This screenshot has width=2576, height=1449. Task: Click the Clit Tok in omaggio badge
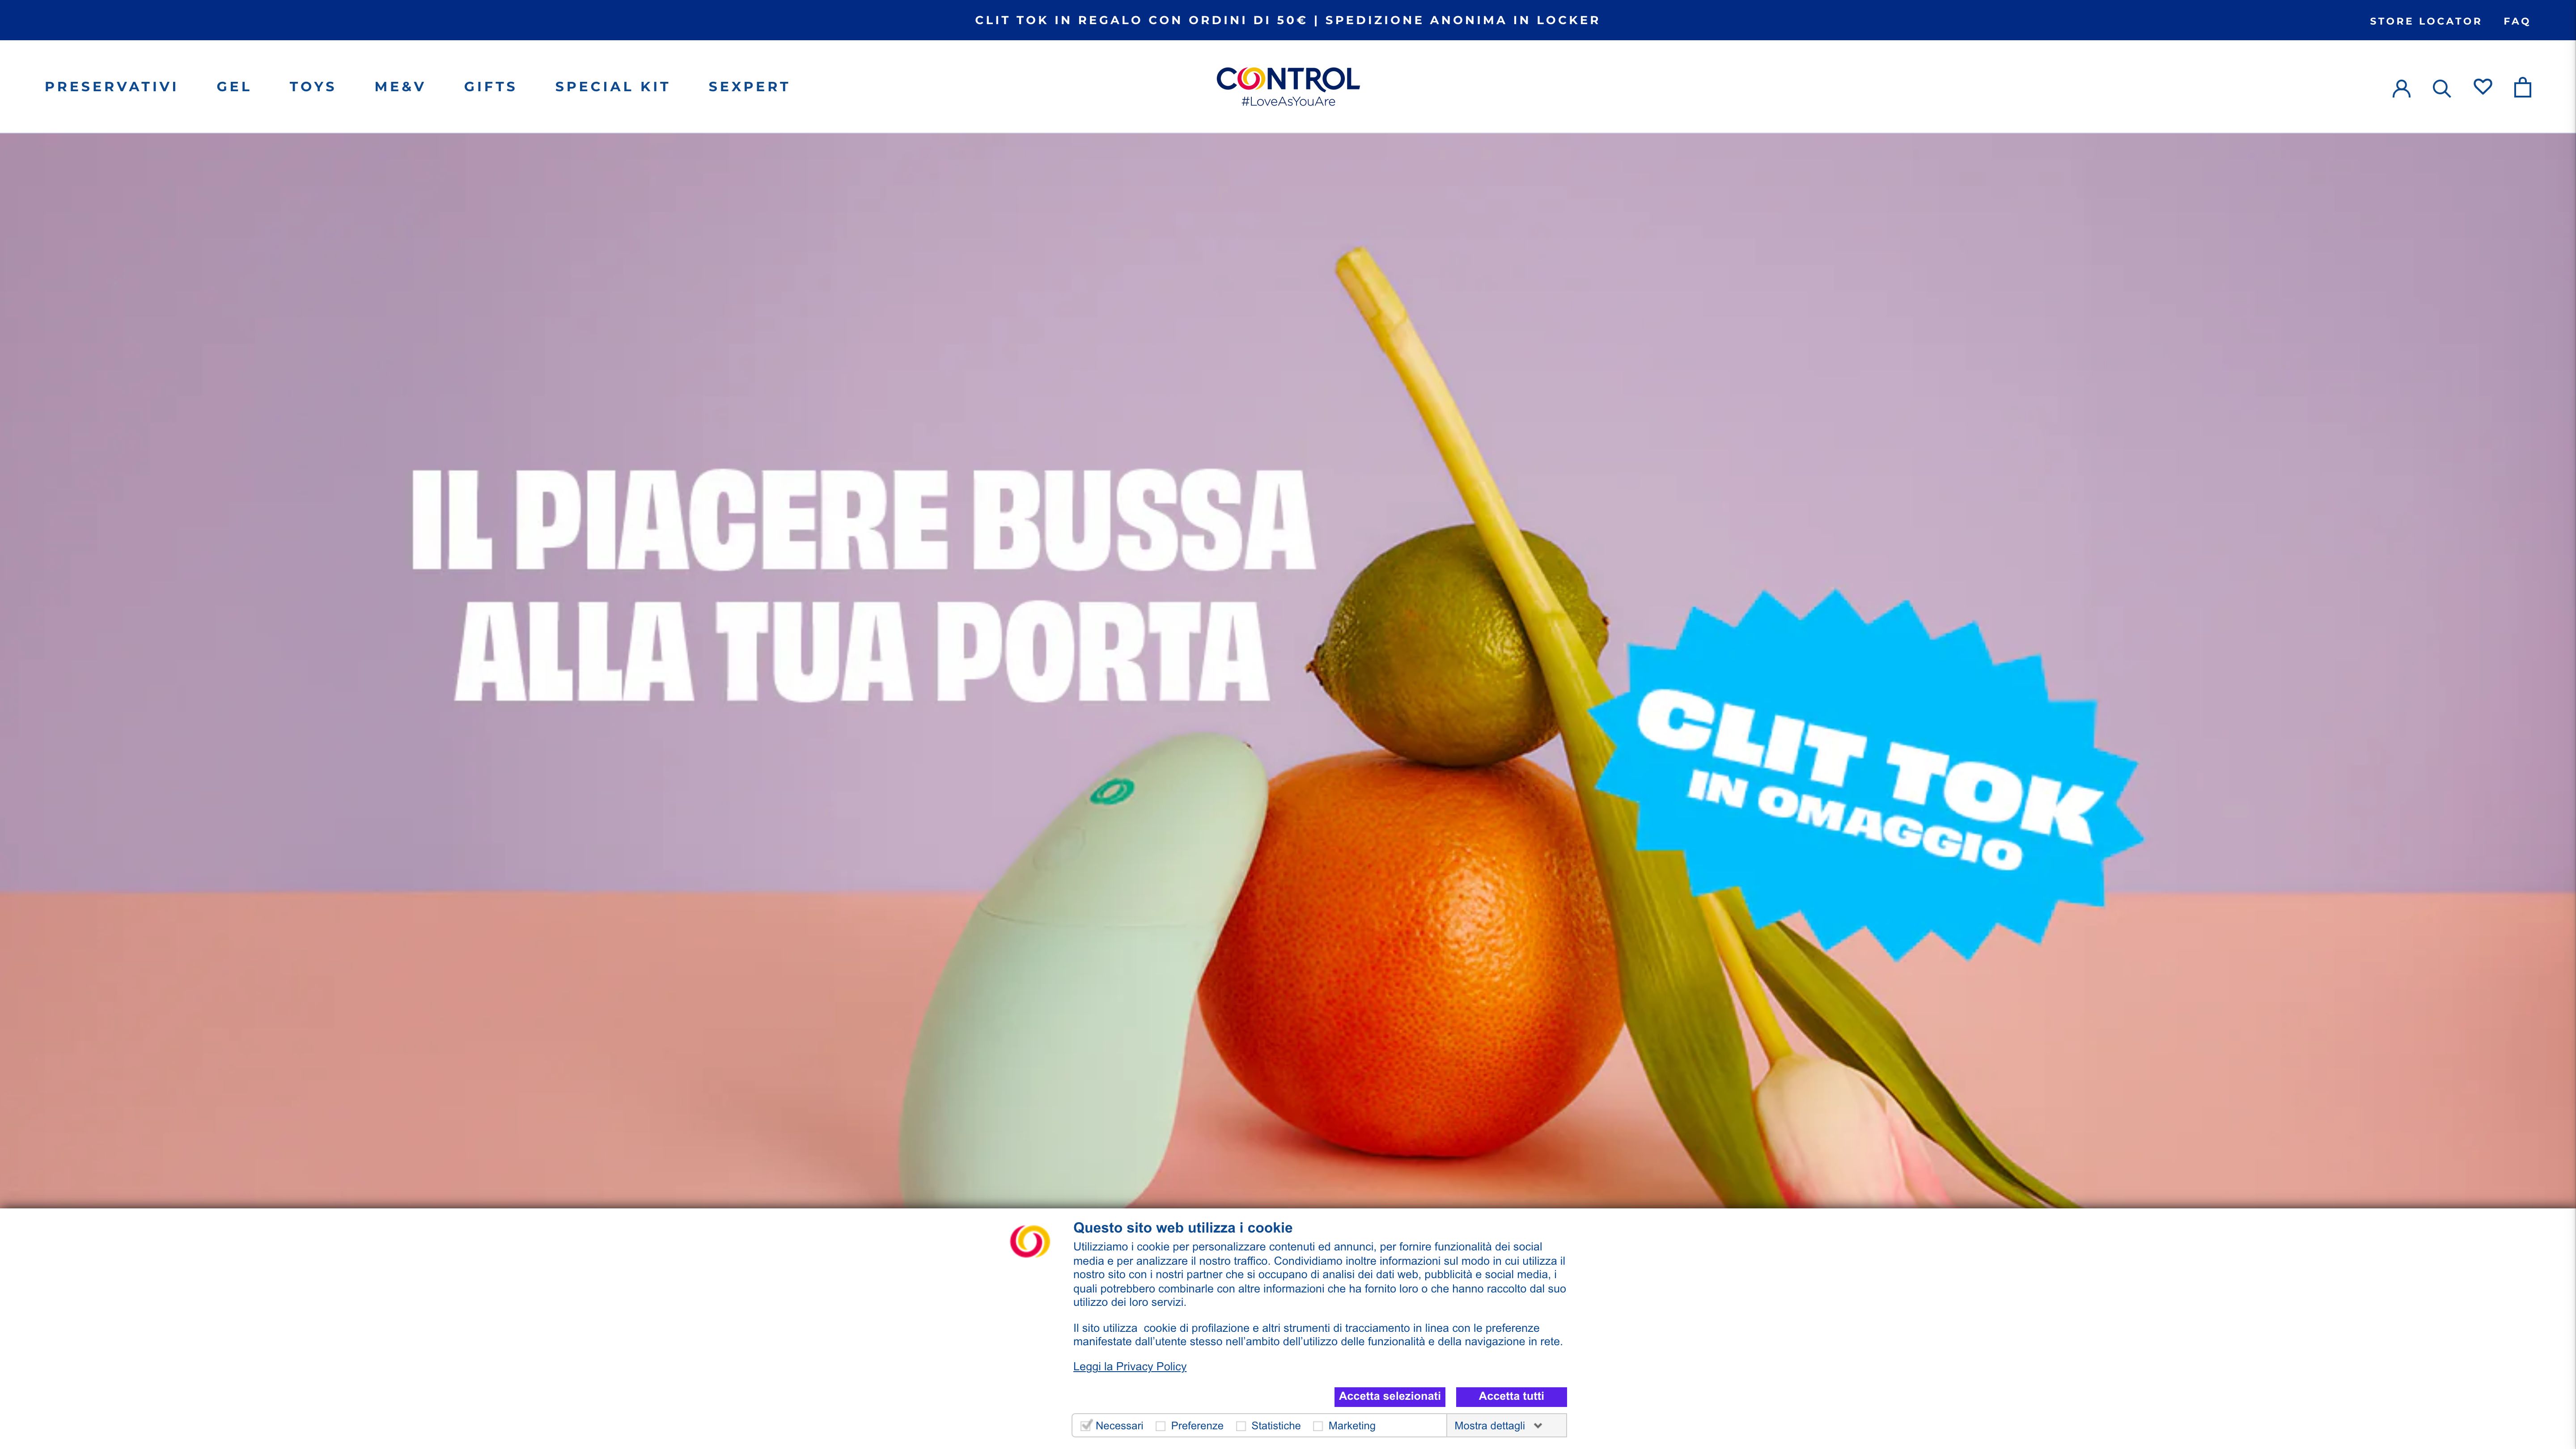tap(1866, 776)
